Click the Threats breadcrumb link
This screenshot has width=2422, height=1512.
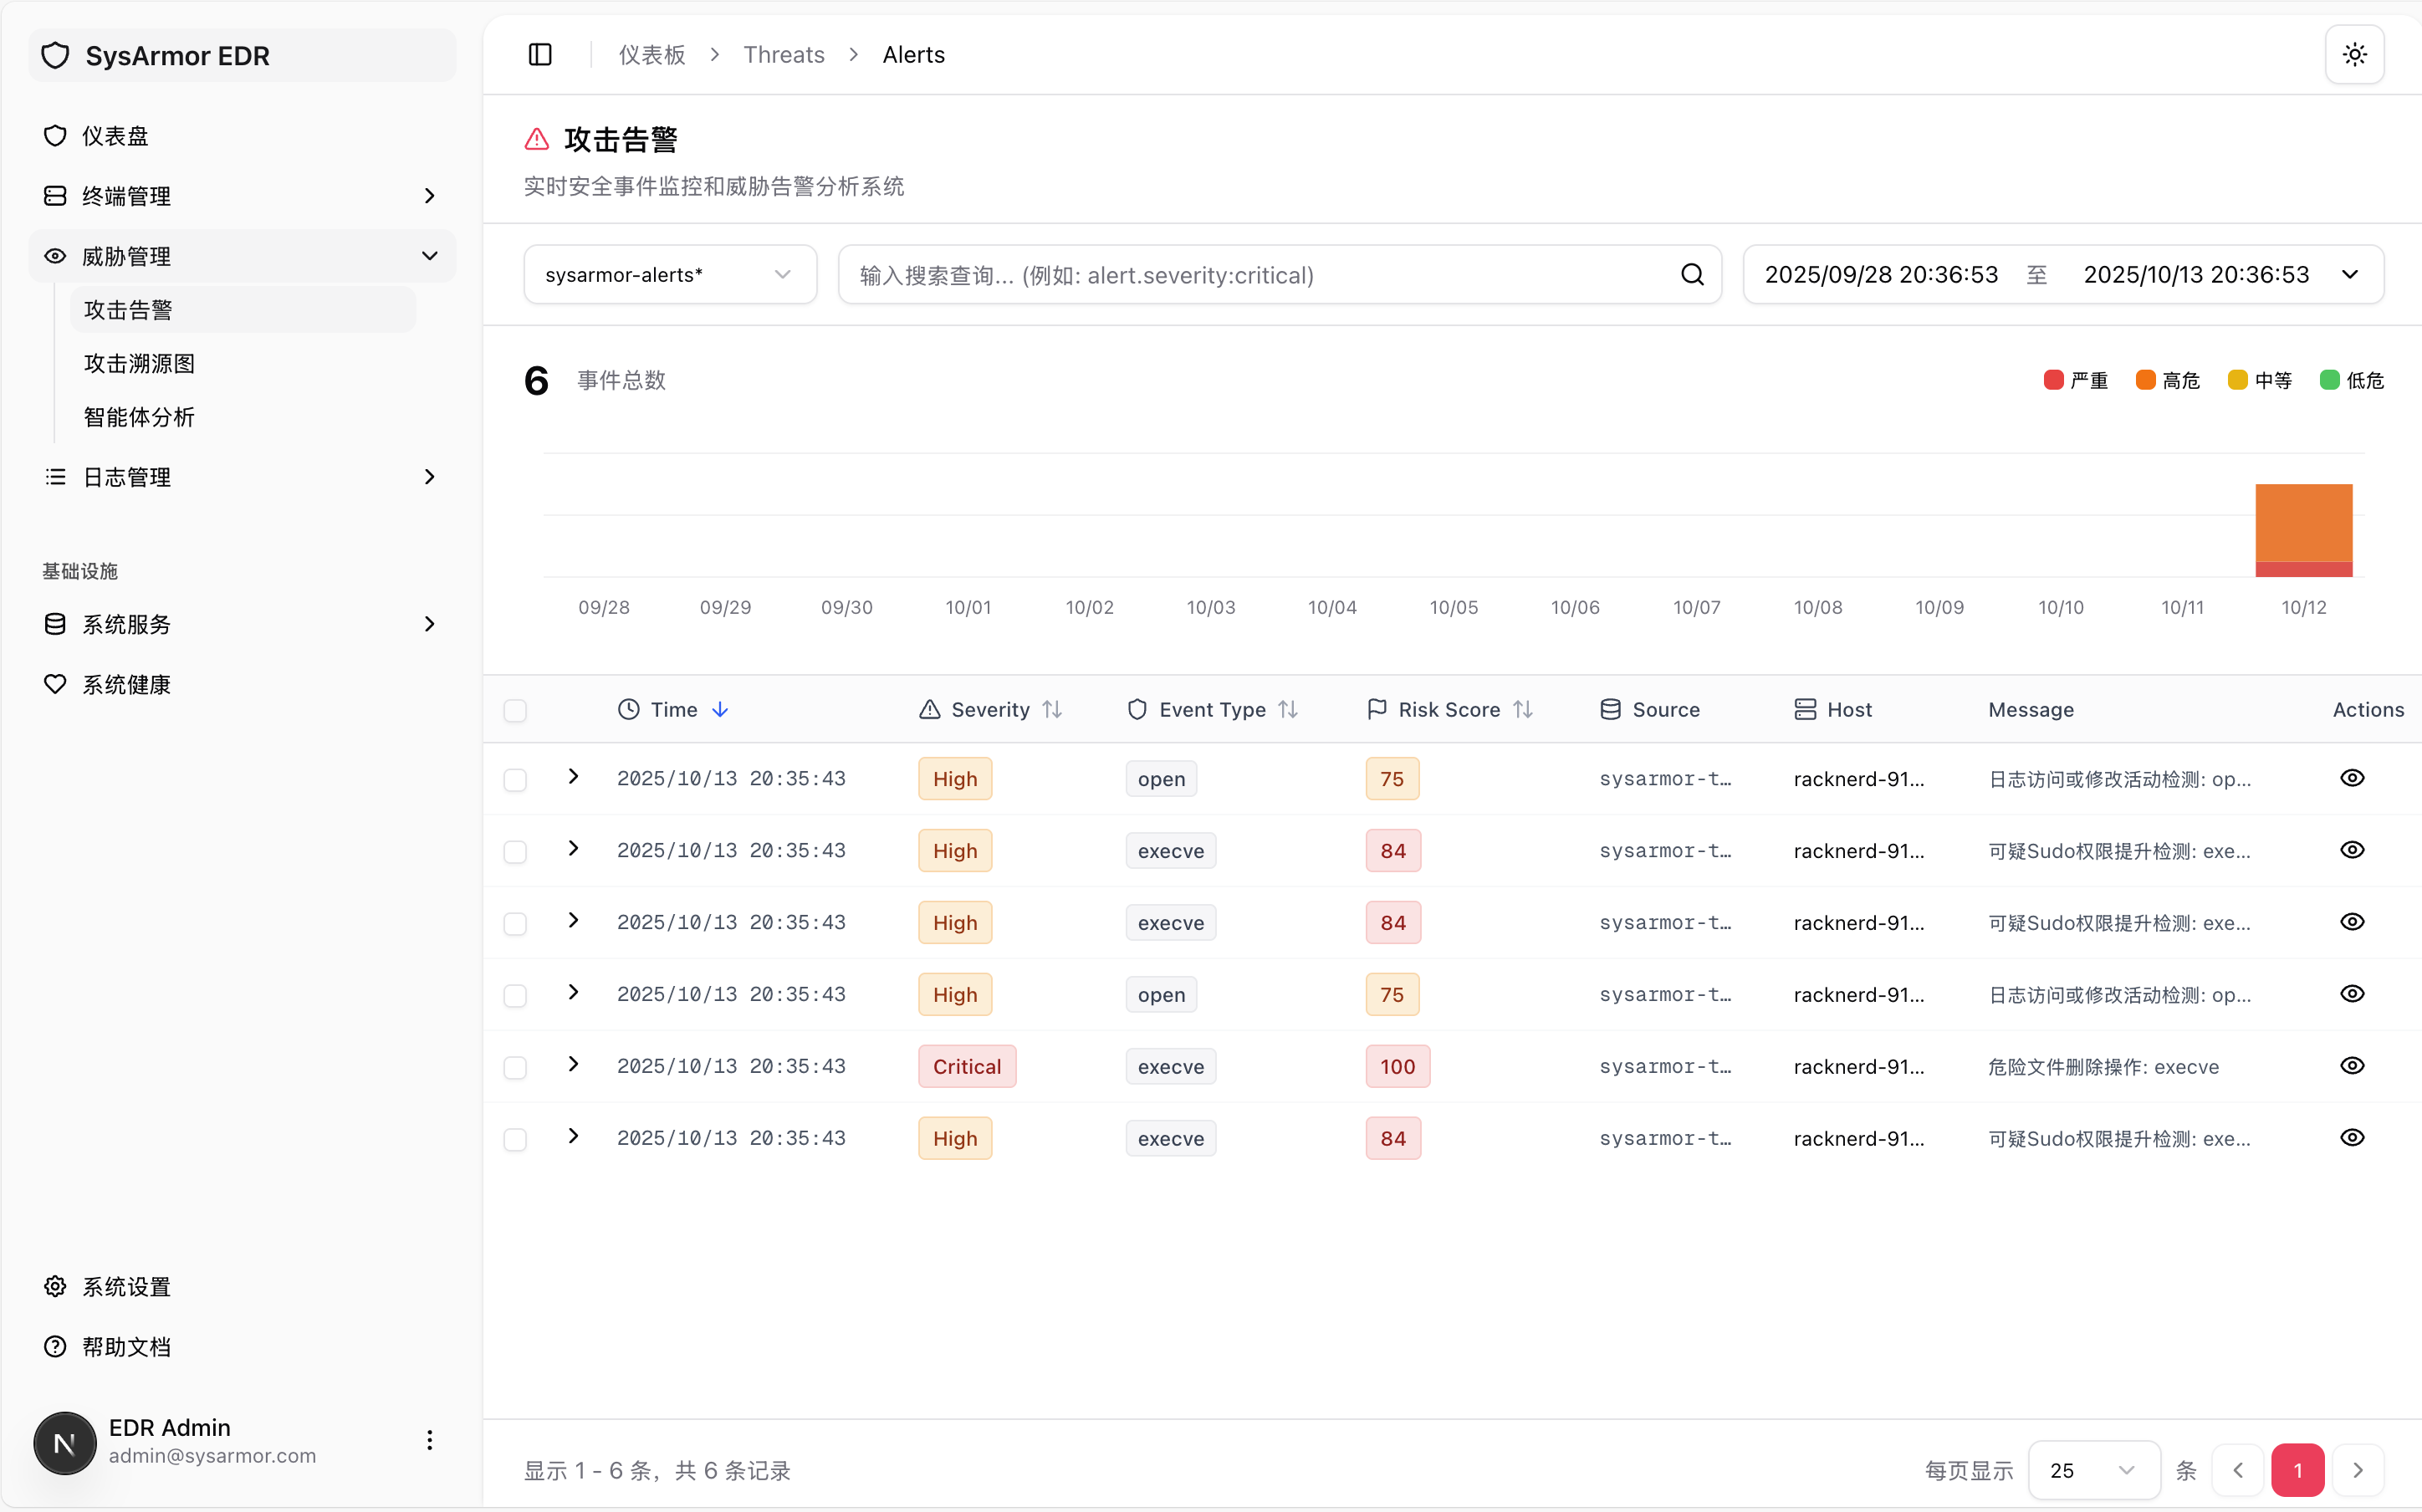[783, 55]
